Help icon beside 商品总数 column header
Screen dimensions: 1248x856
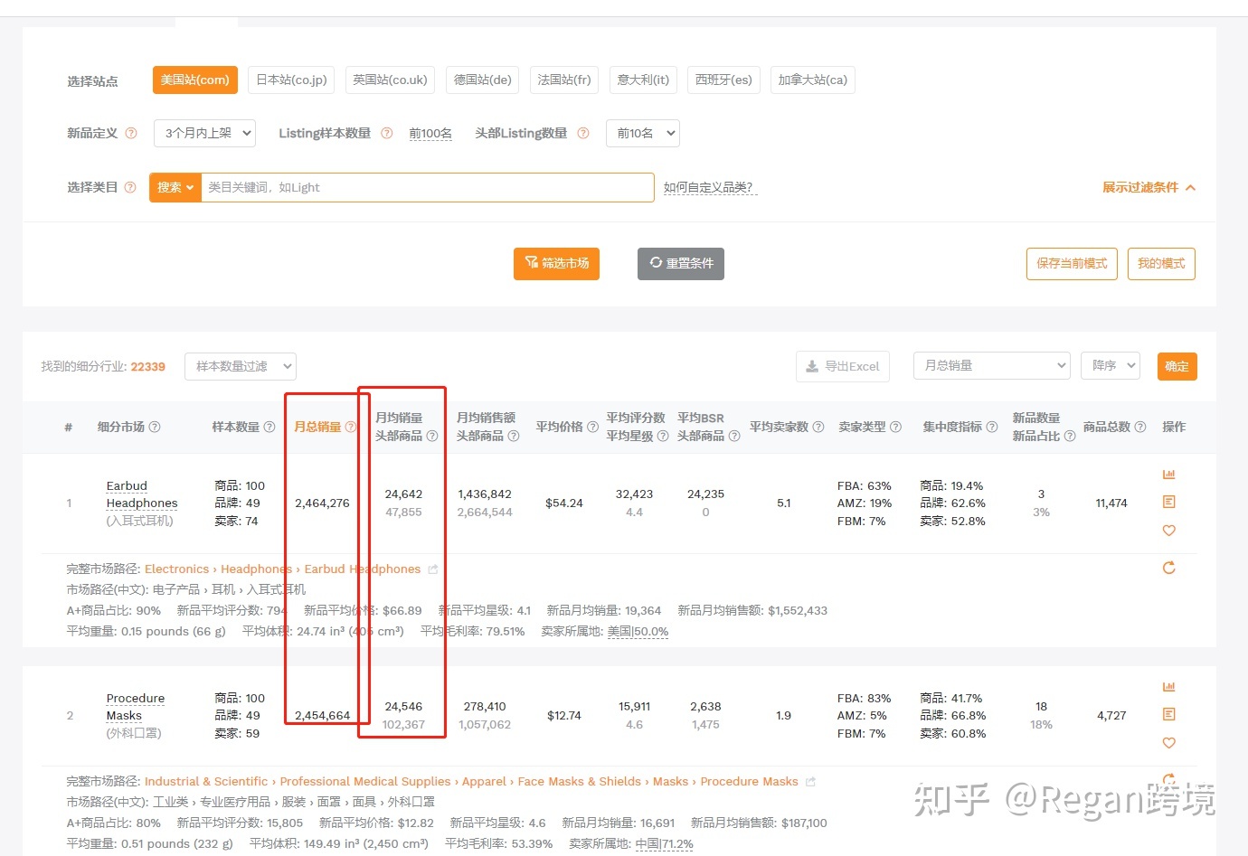[1140, 427]
